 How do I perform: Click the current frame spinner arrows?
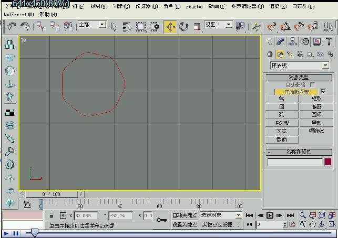point(285,225)
